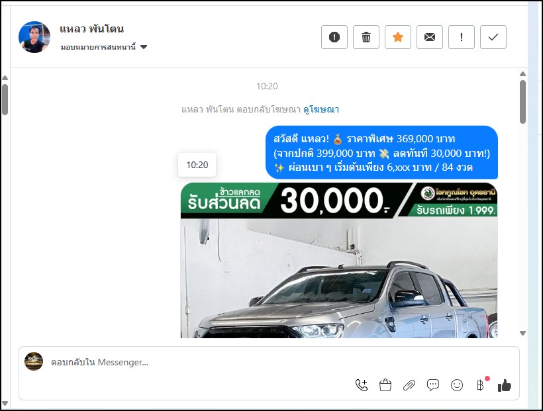Viewport: 543px width, 411px height.
Task: Click the left panel scrollbar thumb
Action: coord(5,99)
